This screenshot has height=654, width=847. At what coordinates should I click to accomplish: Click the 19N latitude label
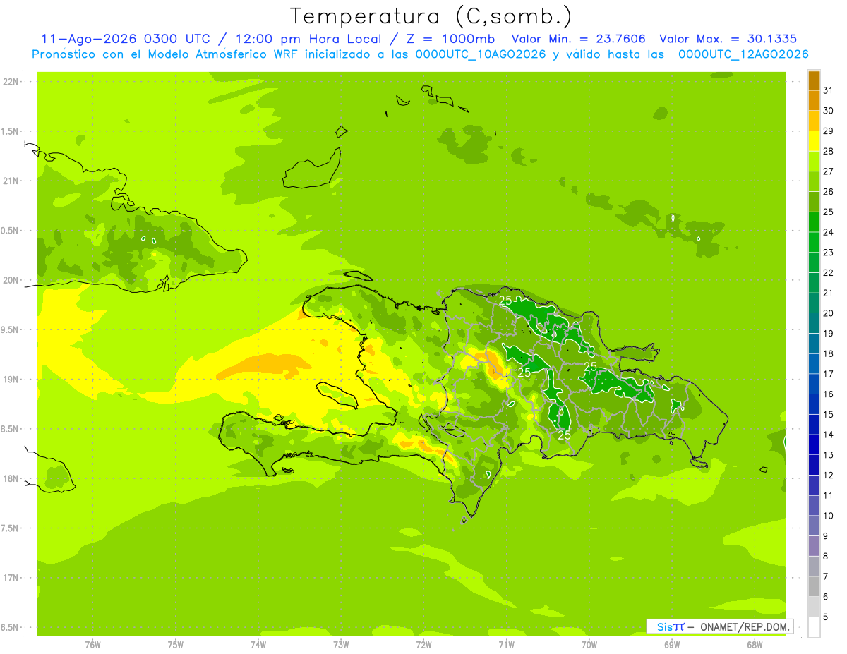click(x=11, y=380)
